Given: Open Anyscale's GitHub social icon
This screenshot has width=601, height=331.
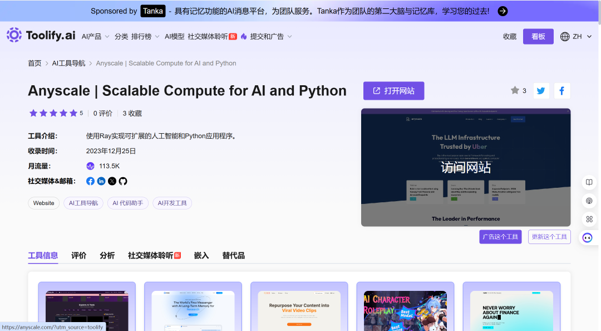Looking at the screenshot, I should coord(122,181).
